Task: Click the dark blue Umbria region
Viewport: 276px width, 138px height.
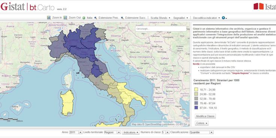Action: point(97,70)
